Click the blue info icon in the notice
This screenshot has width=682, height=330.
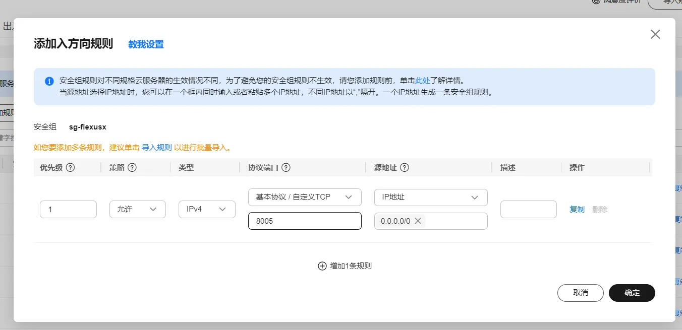pos(49,81)
